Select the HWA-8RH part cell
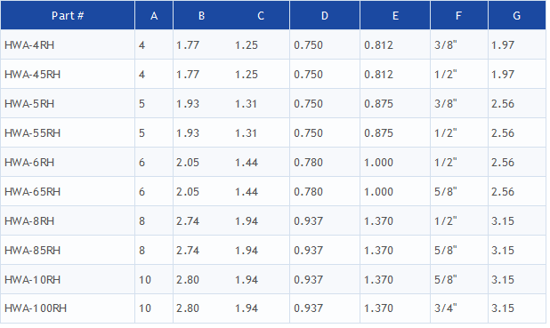Viewport: 550px width, 328px height. pos(29,221)
